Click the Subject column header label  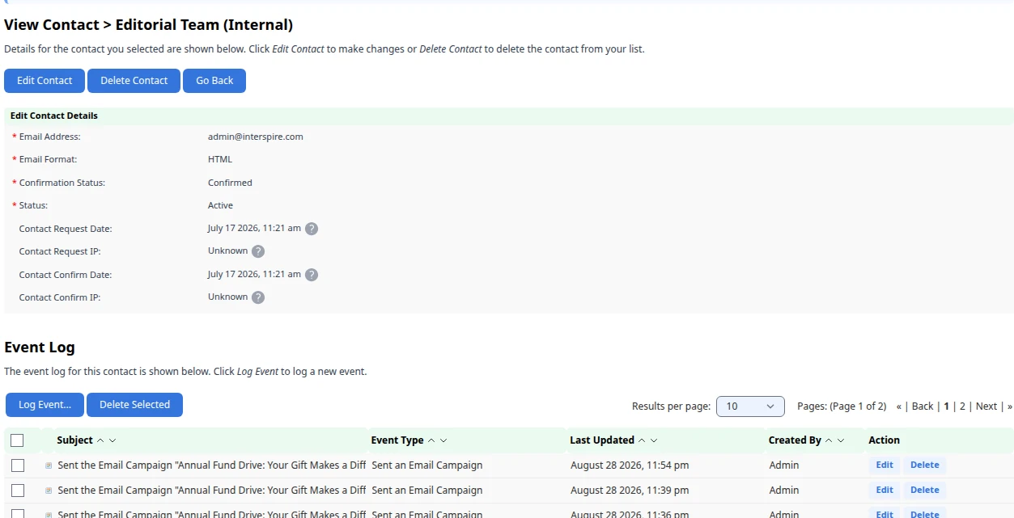75,440
